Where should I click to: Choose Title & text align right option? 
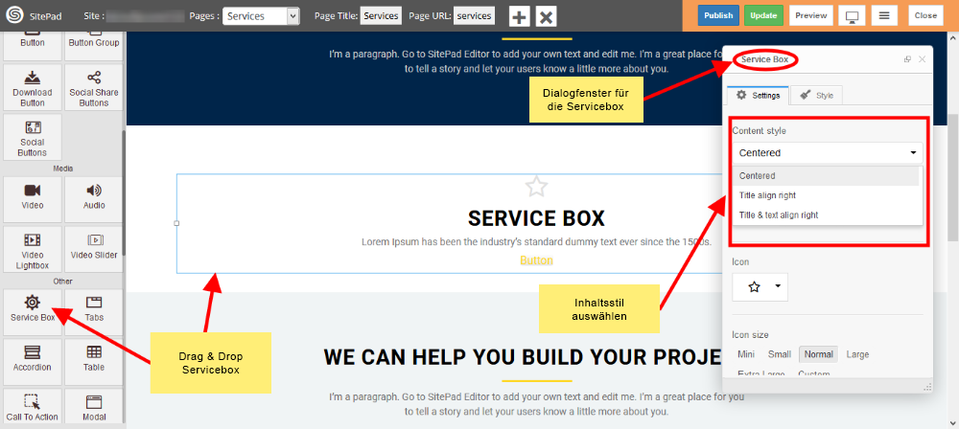point(826,215)
